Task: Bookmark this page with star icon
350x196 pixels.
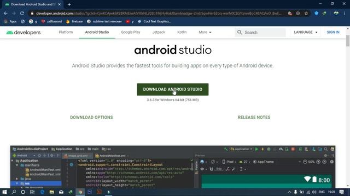Action: [306, 13]
